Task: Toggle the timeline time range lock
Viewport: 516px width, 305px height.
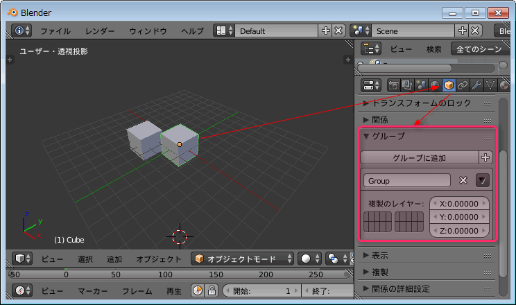Action: (212, 290)
